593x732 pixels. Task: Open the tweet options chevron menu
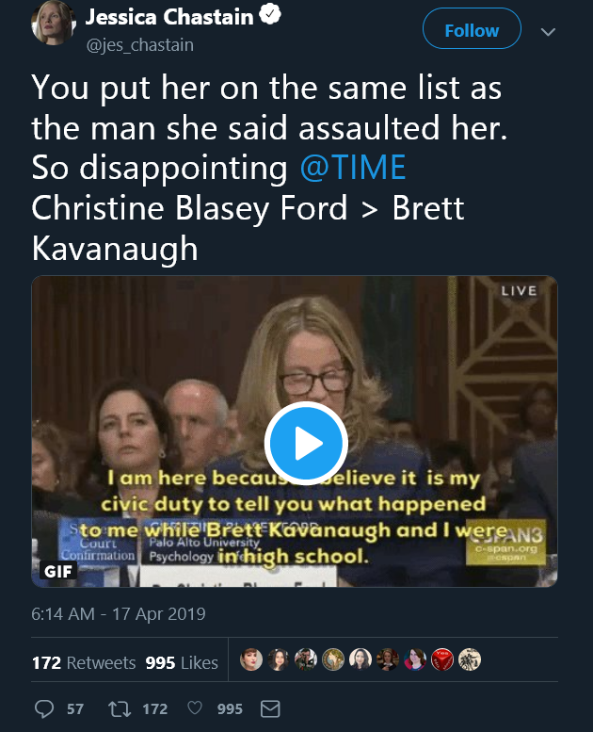[548, 32]
